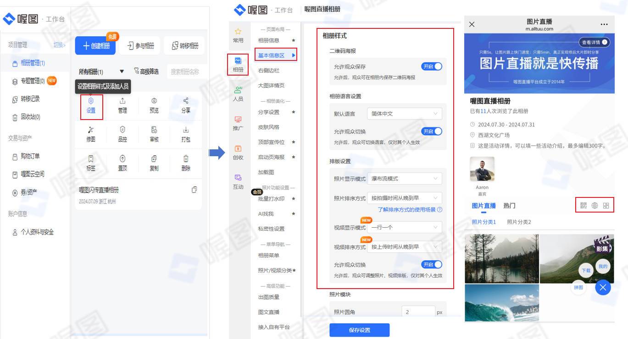Click the 预览 preview icon
The height and width of the screenshot is (339, 628).
point(154,101)
